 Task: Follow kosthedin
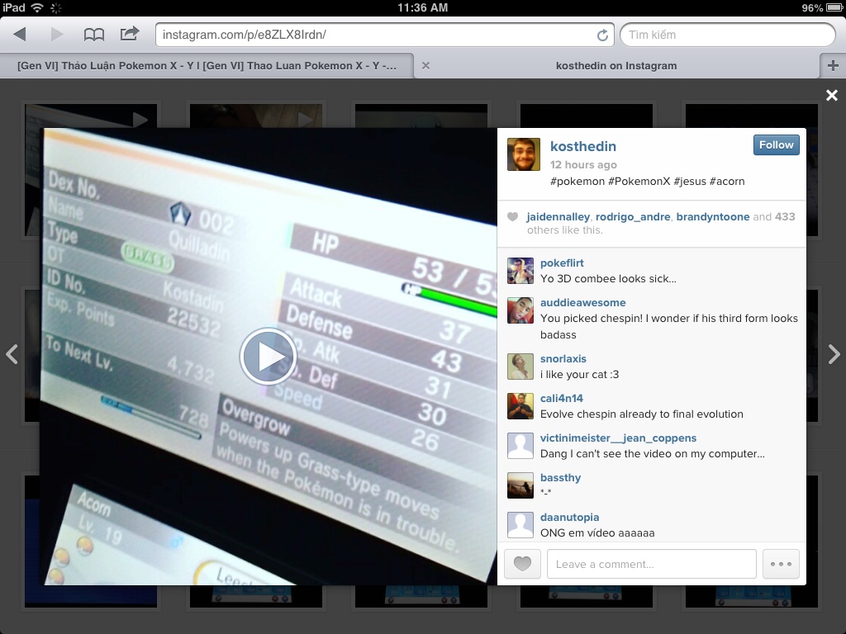(776, 145)
